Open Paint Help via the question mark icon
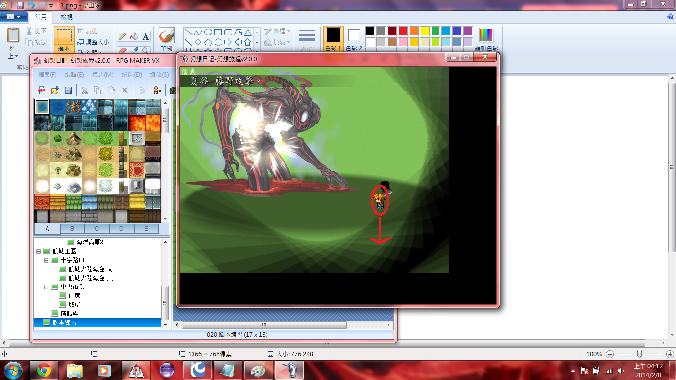This screenshot has height=380, width=676. (x=671, y=17)
